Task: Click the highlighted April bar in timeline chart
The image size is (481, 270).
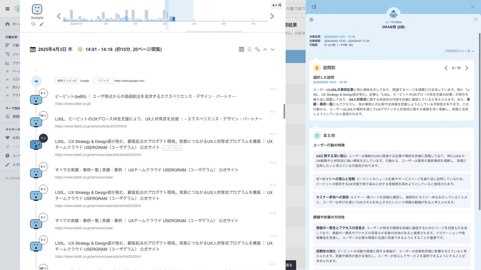Action: click(174, 19)
